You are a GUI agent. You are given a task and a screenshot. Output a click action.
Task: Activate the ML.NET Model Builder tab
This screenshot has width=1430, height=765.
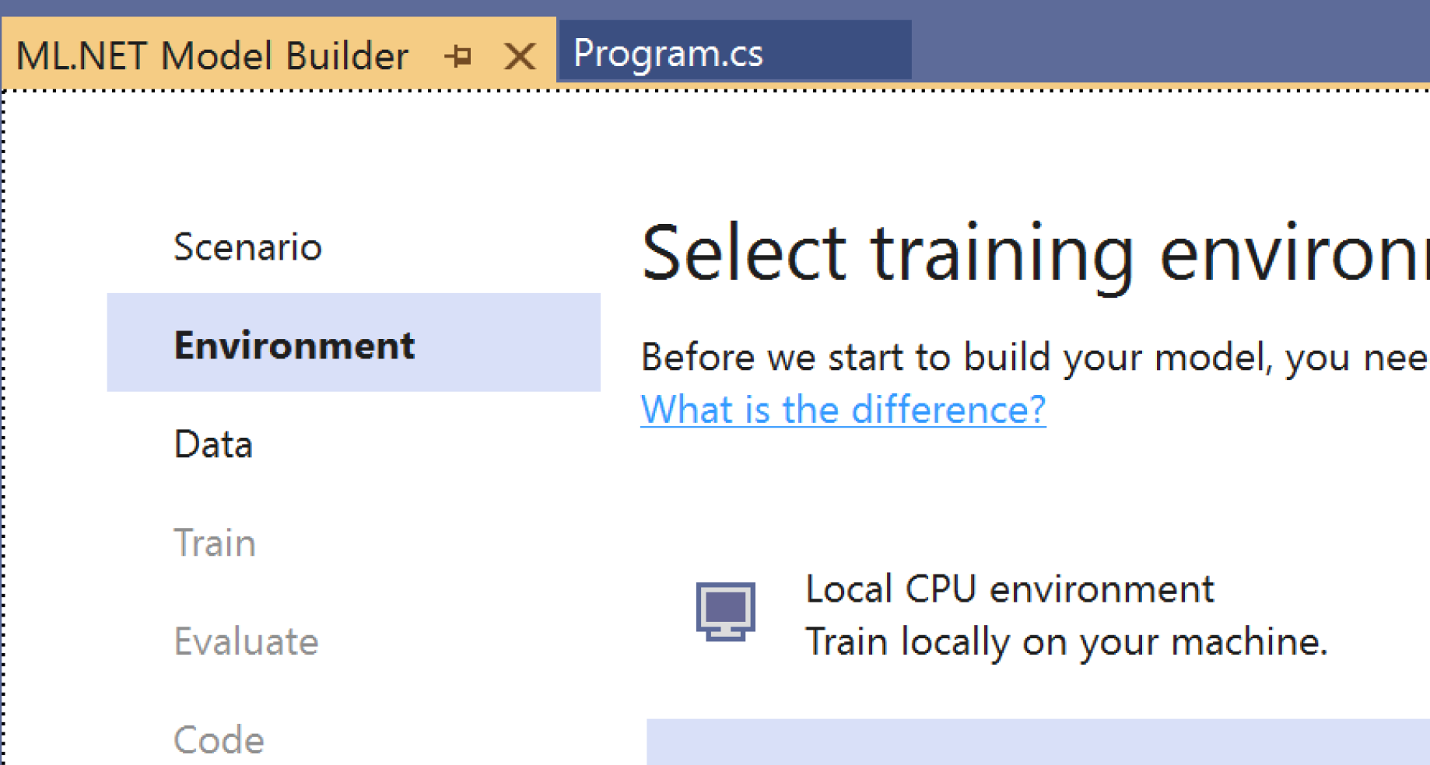[x=216, y=55]
